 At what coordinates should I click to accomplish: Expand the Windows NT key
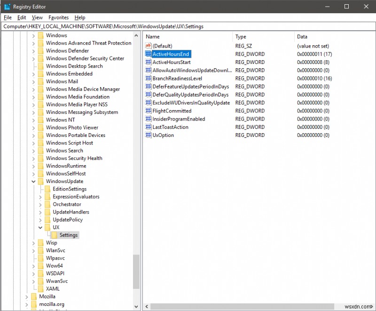(x=33, y=120)
